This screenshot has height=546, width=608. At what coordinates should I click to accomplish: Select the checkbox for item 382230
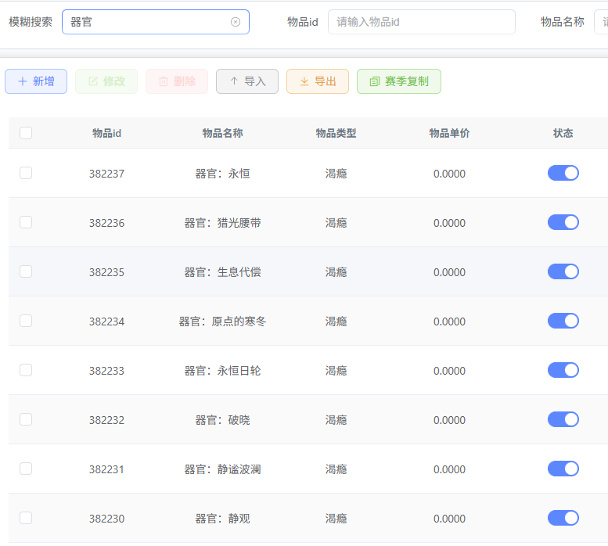click(x=26, y=518)
